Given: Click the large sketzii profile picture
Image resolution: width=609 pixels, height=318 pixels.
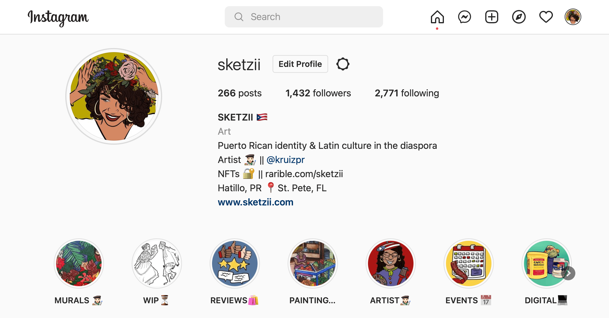Looking at the screenshot, I should pos(114,96).
